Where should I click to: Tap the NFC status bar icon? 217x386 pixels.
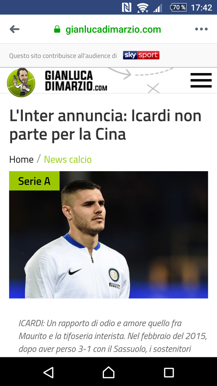127,8
